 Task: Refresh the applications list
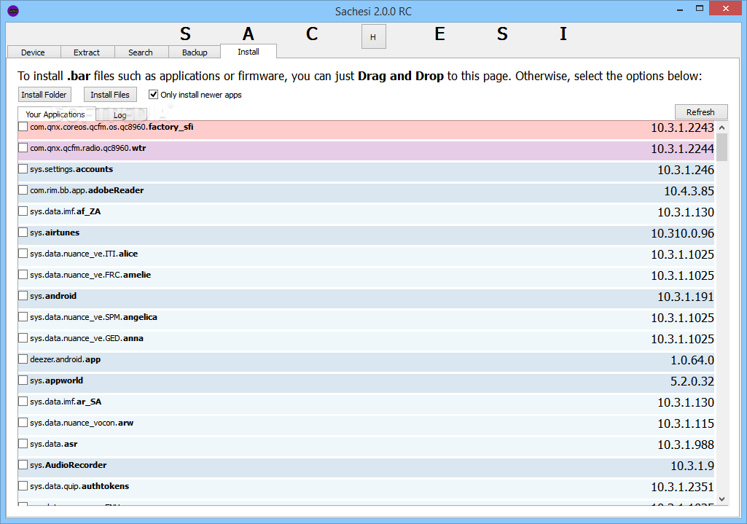tap(701, 112)
